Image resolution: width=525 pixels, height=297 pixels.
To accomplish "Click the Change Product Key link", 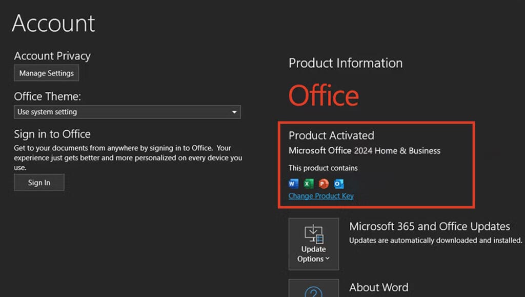I will (x=321, y=195).
